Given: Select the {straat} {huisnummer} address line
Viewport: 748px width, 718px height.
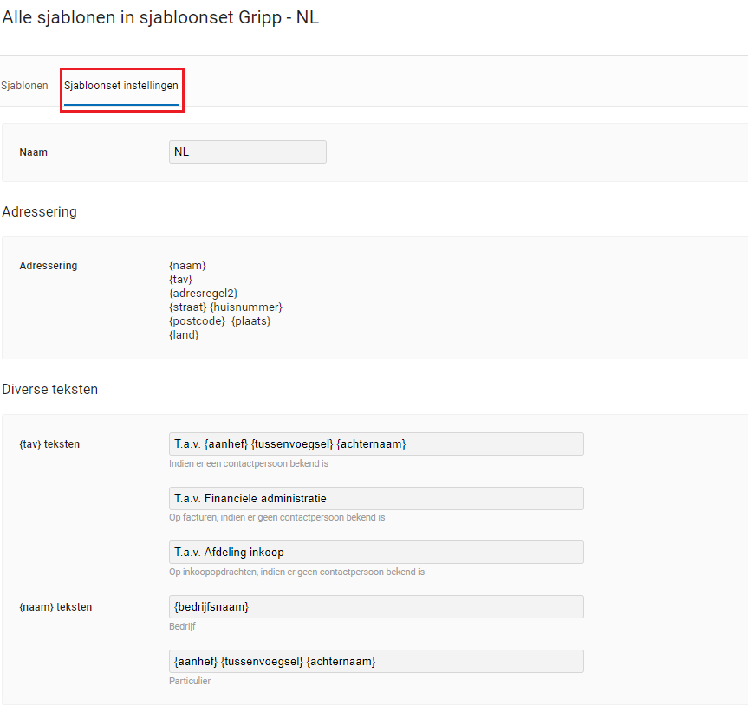Looking at the screenshot, I should tap(225, 307).
